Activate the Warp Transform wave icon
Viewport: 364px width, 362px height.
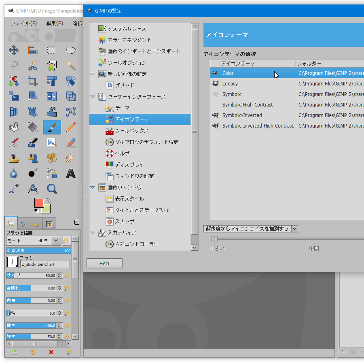pyautogui.click(x=51, y=112)
